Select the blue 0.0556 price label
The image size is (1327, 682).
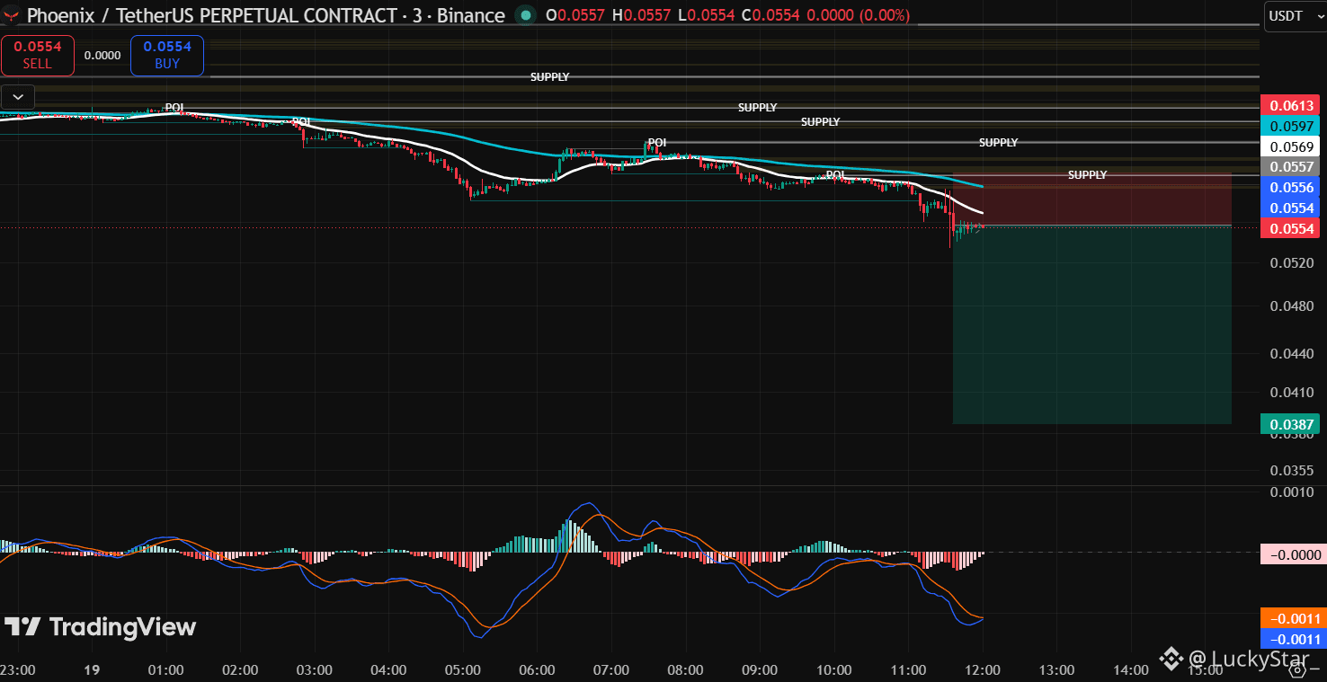pos(1292,187)
